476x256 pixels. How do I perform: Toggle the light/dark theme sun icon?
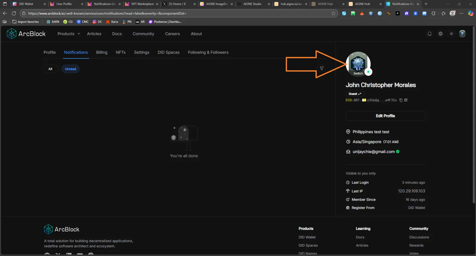click(x=451, y=34)
